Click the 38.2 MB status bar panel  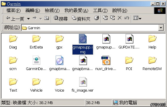99,103
